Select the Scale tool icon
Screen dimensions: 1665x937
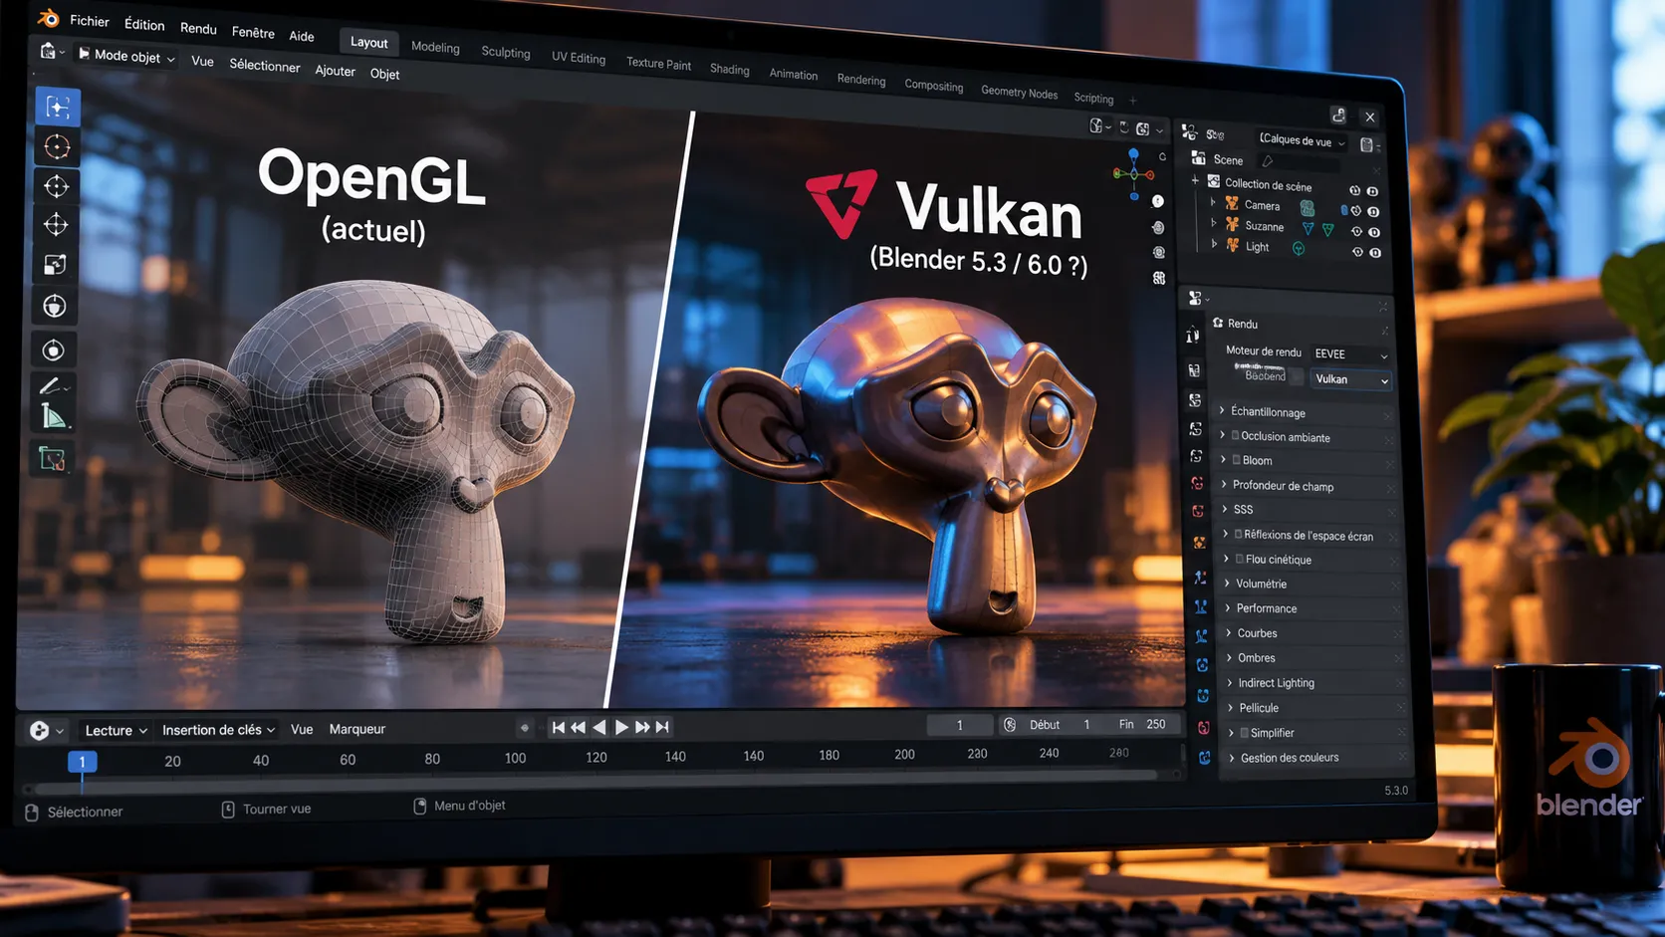point(55,264)
